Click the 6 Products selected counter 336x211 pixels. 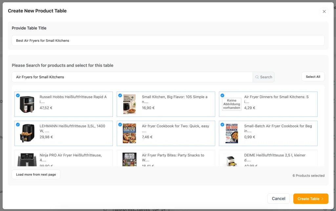tap(308, 176)
